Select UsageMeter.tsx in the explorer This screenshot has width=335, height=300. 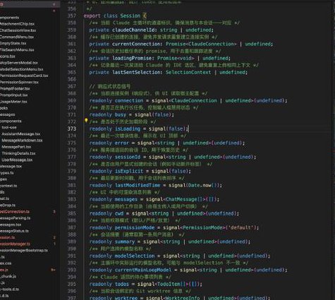tap(13, 102)
